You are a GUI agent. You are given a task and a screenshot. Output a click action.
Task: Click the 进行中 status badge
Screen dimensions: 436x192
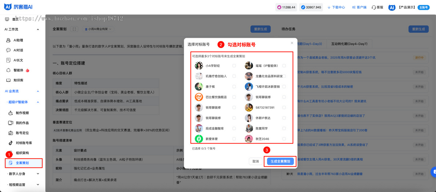tap(419, 57)
